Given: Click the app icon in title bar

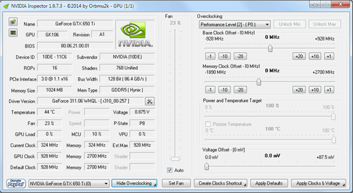Looking at the screenshot, I should pyautogui.click(x=6, y=6).
